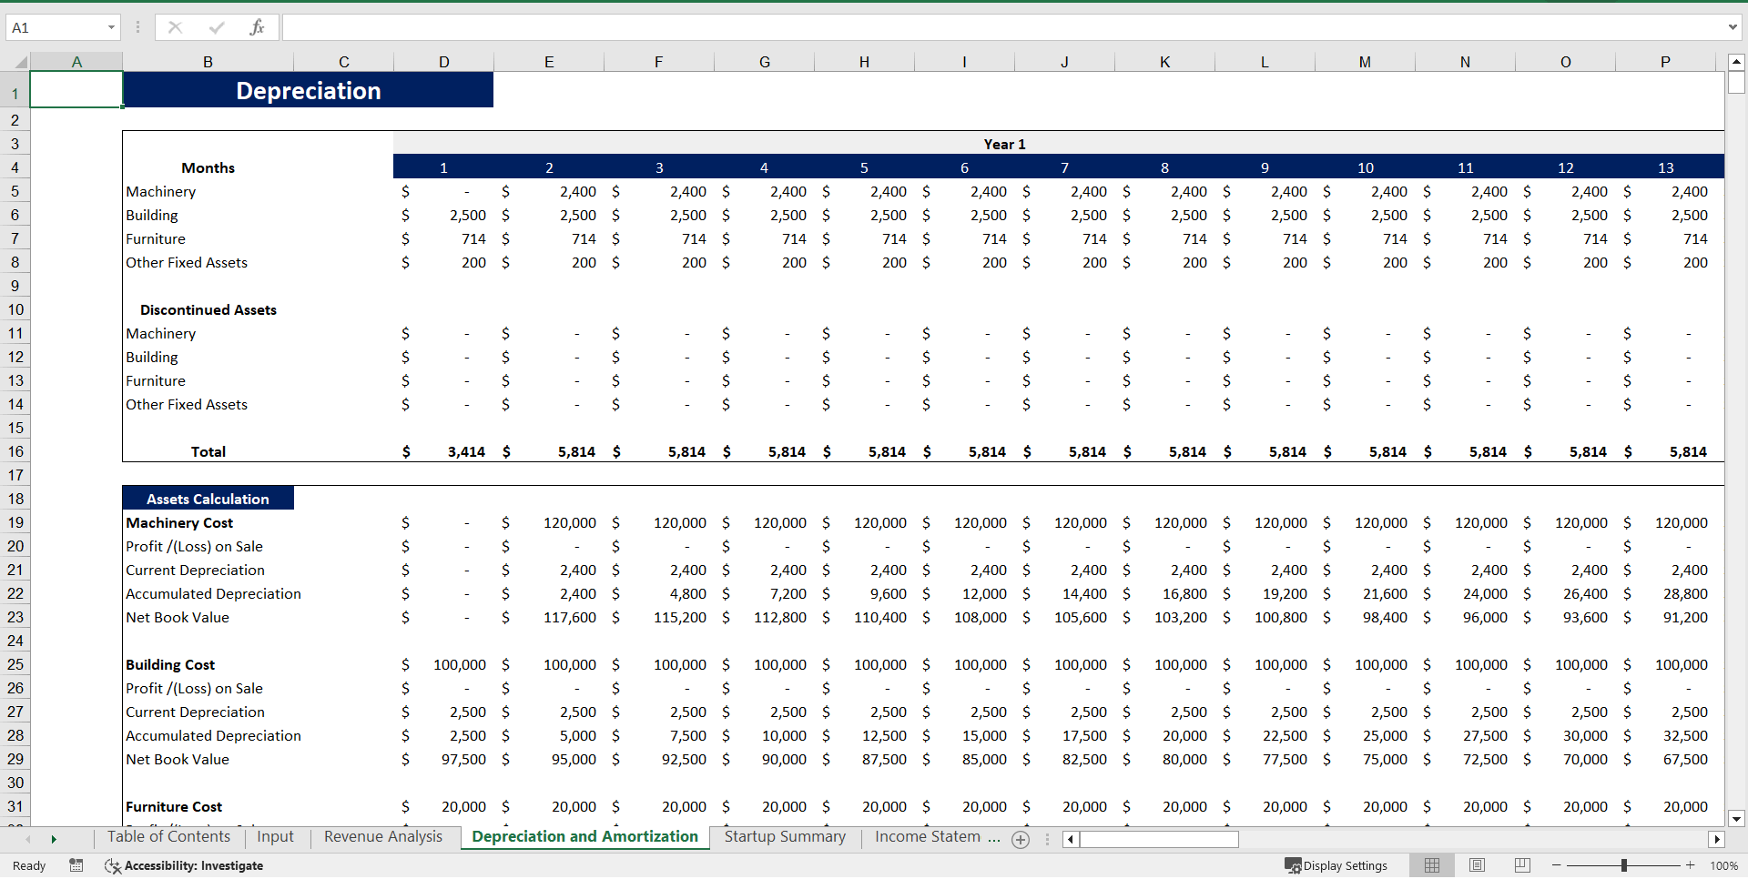Select the Revenue Analysis sheet
The height and width of the screenshot is (879, 1748).
pos(381,836)
